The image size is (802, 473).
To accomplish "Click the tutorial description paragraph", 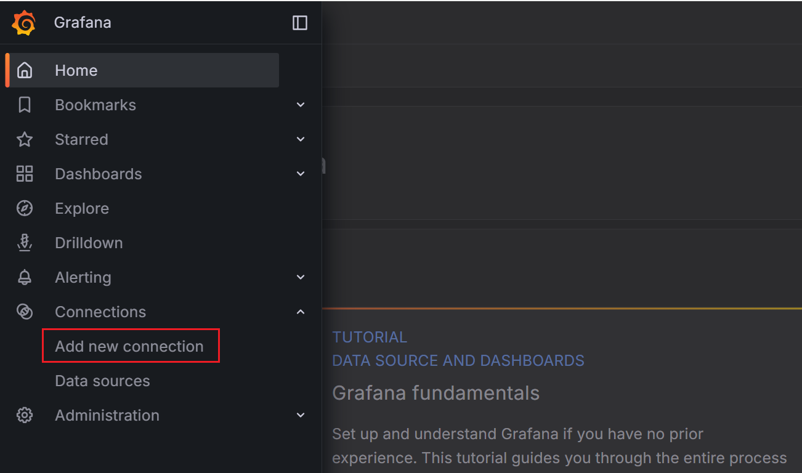I will click(559, 446).
